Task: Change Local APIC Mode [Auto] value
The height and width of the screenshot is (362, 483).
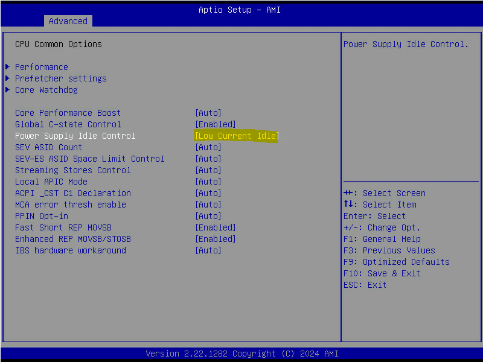Action: (x=208, y=182)
